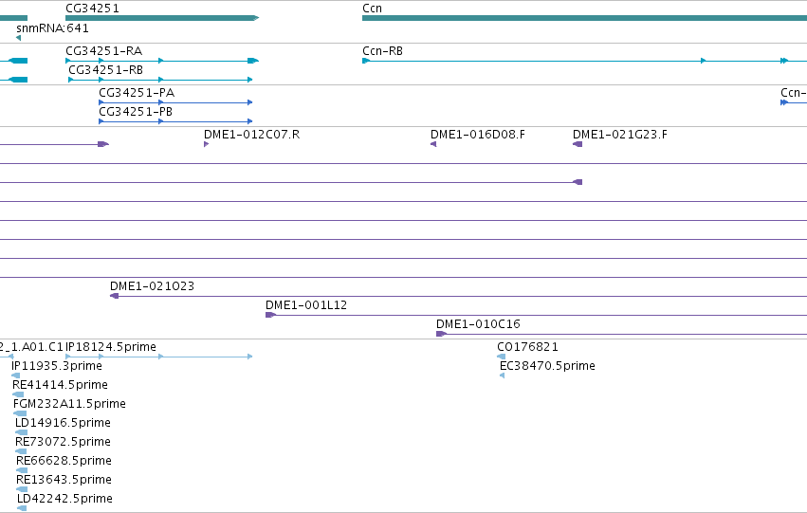Select the EC38470.5prime EST label
The height and width of the screenshot is (513, 807).
547,366
